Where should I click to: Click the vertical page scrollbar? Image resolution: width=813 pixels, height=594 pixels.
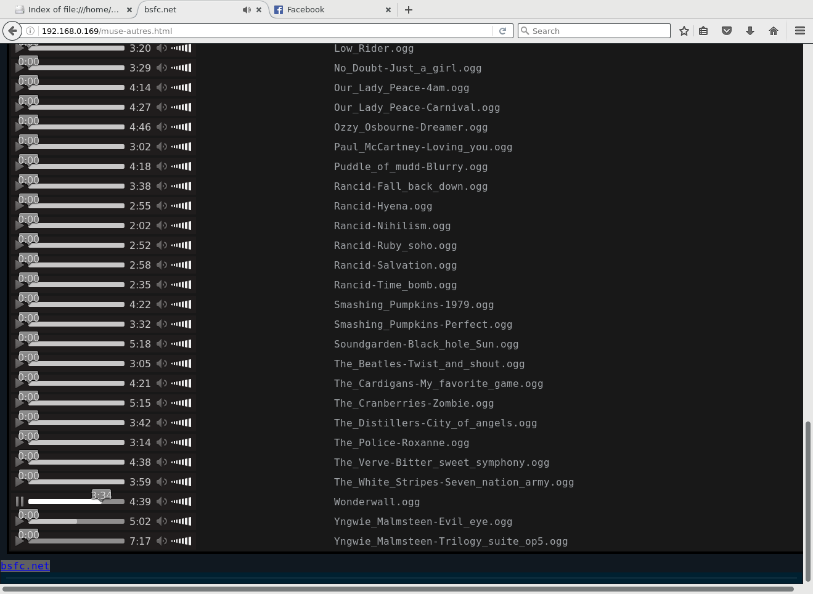pyautogui.click(x=808, y=502)
